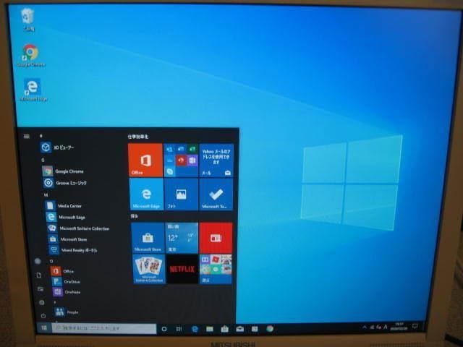
Task: Show hidden tray icons chevron
Action: tap(365, 327)
